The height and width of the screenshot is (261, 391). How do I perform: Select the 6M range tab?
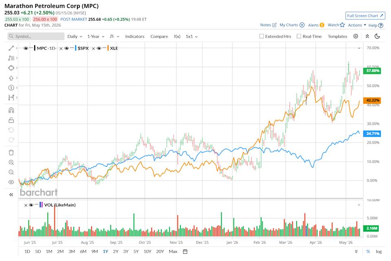click(x=83, y=252)
